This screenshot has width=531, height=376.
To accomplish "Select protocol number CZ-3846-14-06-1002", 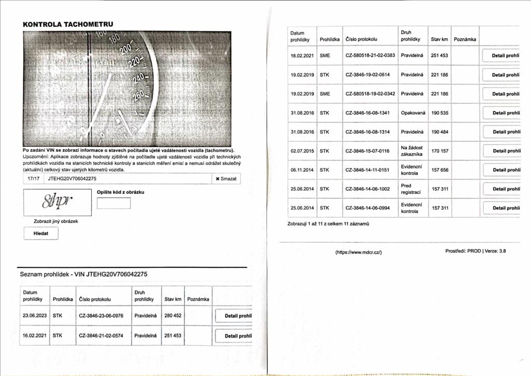I will coord(367,189).
